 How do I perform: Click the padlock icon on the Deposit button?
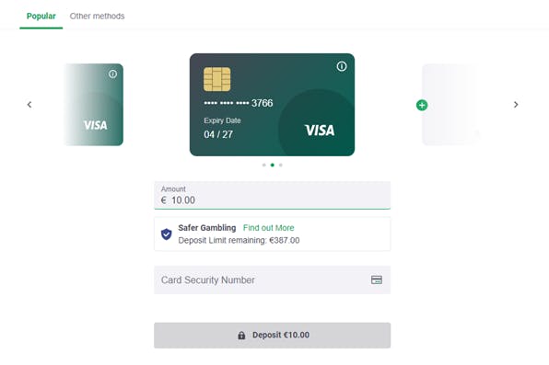[x=241, y=336]
